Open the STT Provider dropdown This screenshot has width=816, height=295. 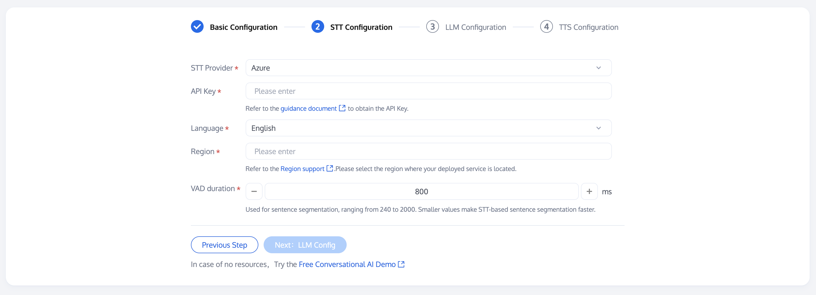428,68
